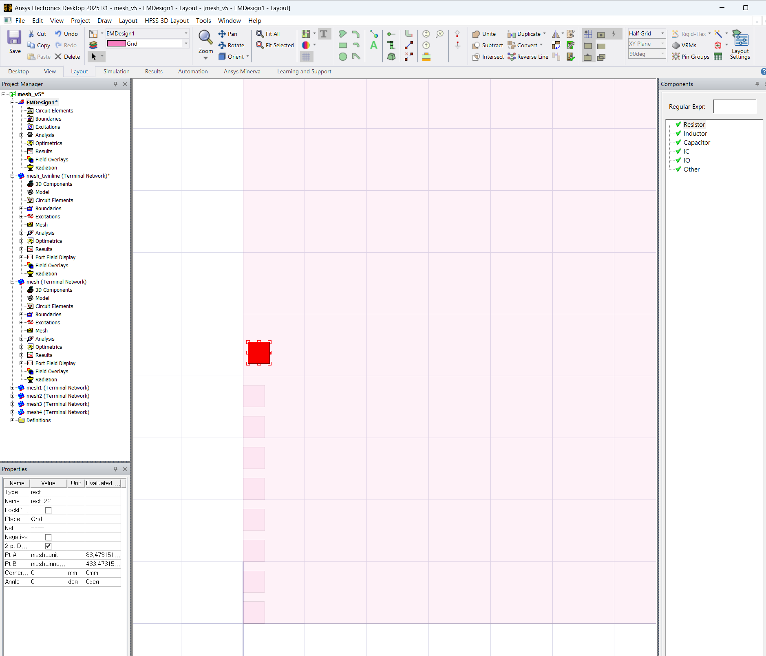Image resolution: width=766 pixels, height=656 pixels.
Task: Toggle the LockPosition checkbox
Action: [x=48, y=510]
